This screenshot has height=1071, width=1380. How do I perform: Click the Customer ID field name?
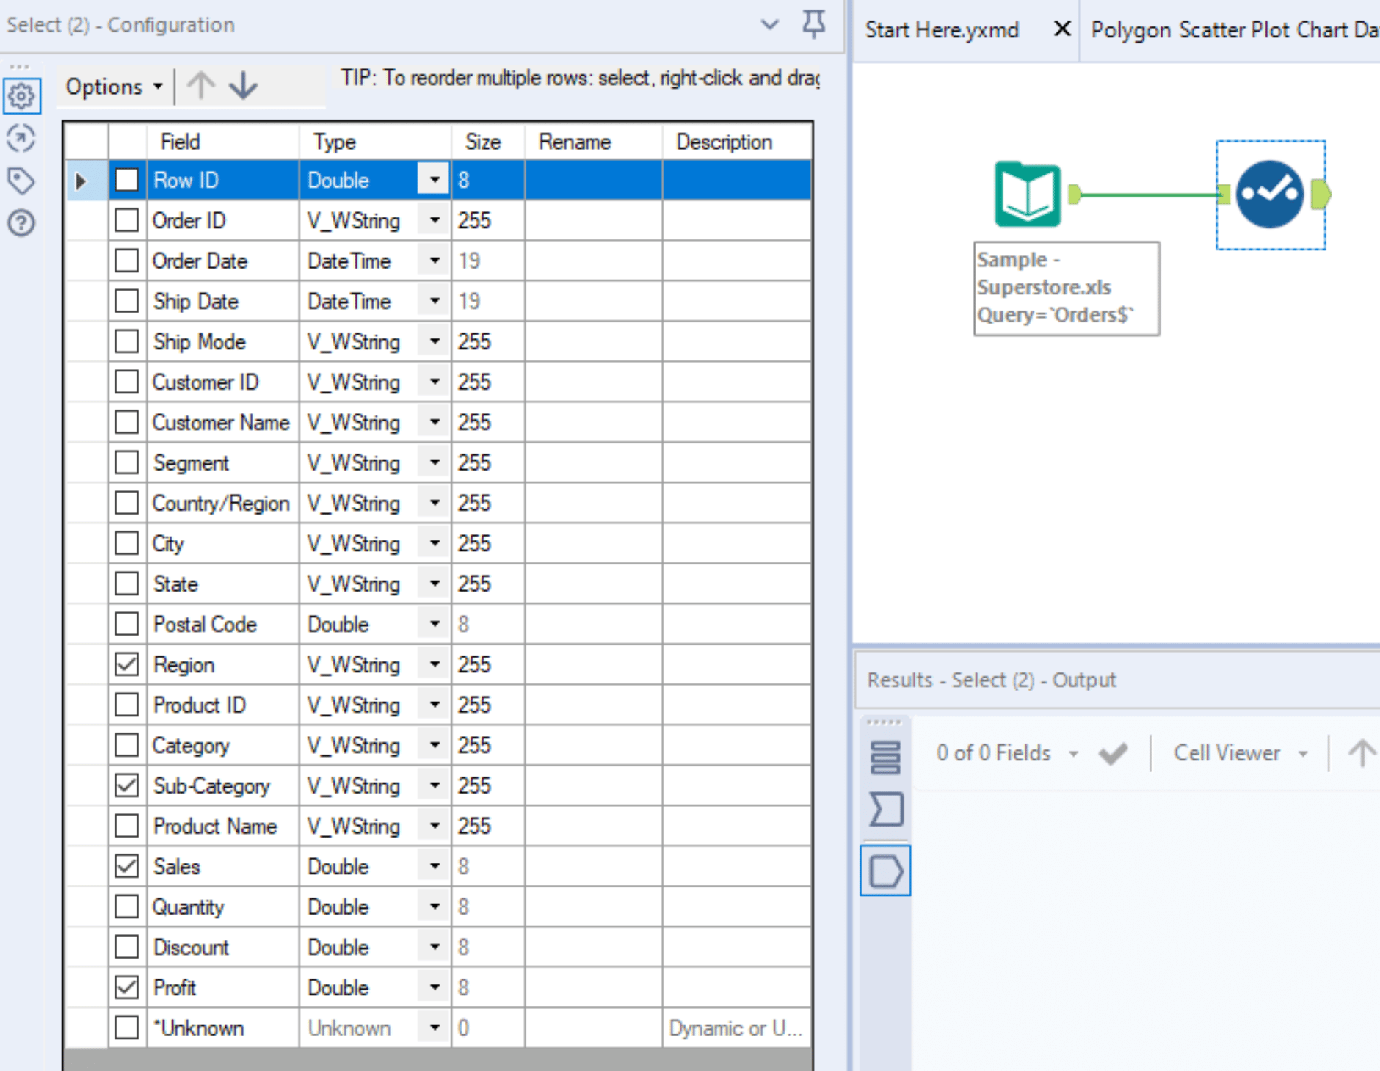pyautogui.click(x=206, y=382)
